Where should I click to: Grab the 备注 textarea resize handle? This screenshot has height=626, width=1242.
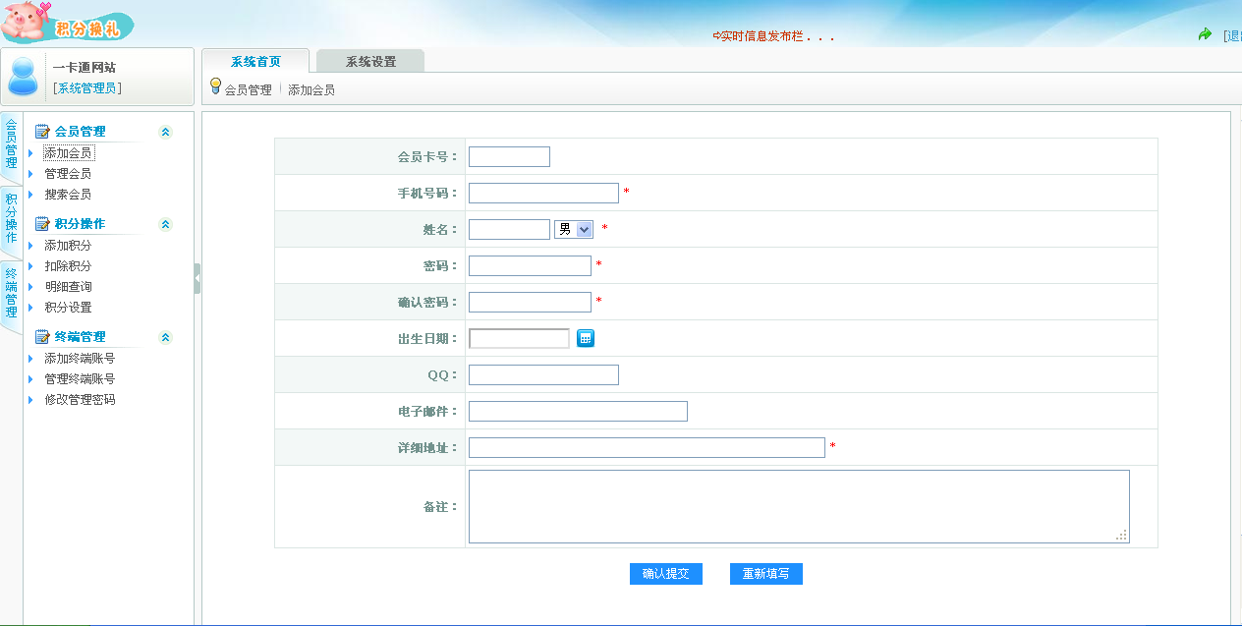1122,536
